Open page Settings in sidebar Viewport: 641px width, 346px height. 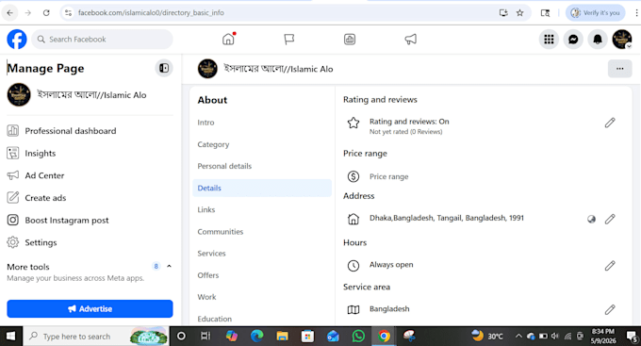pyautogui.click(x=90, y=242)
